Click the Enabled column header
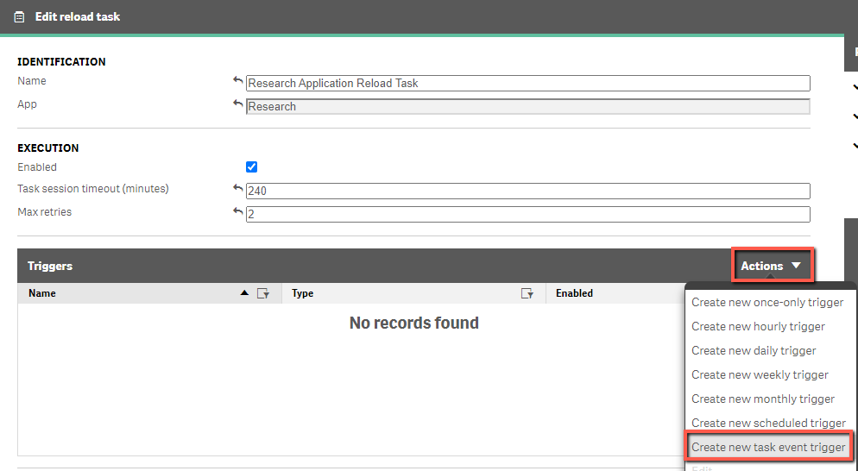The height and width of the screenshot is (471, 858). [574, 293]
